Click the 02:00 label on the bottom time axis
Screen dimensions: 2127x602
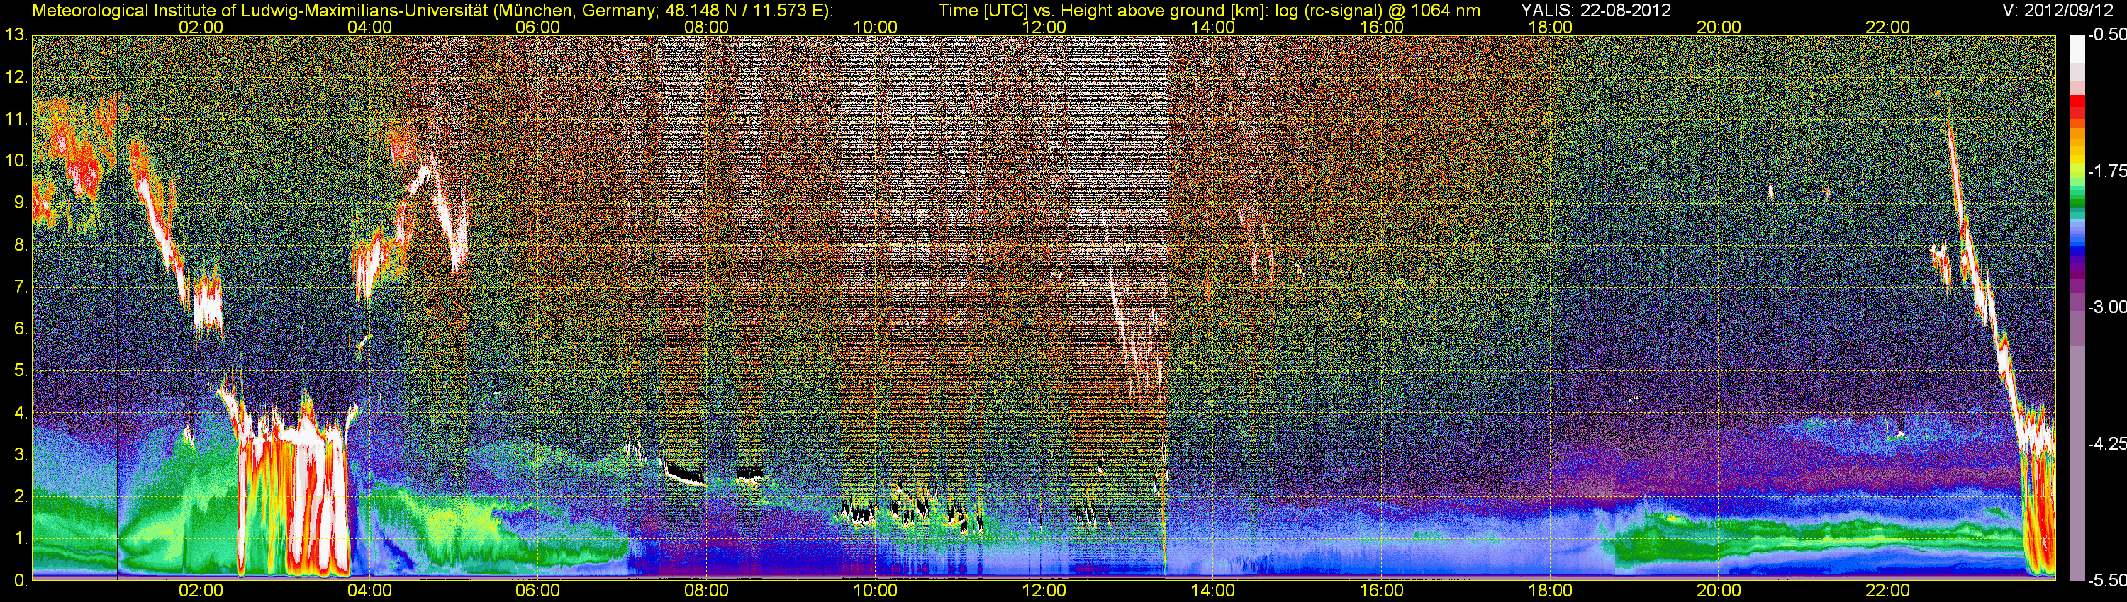(201, 591)
